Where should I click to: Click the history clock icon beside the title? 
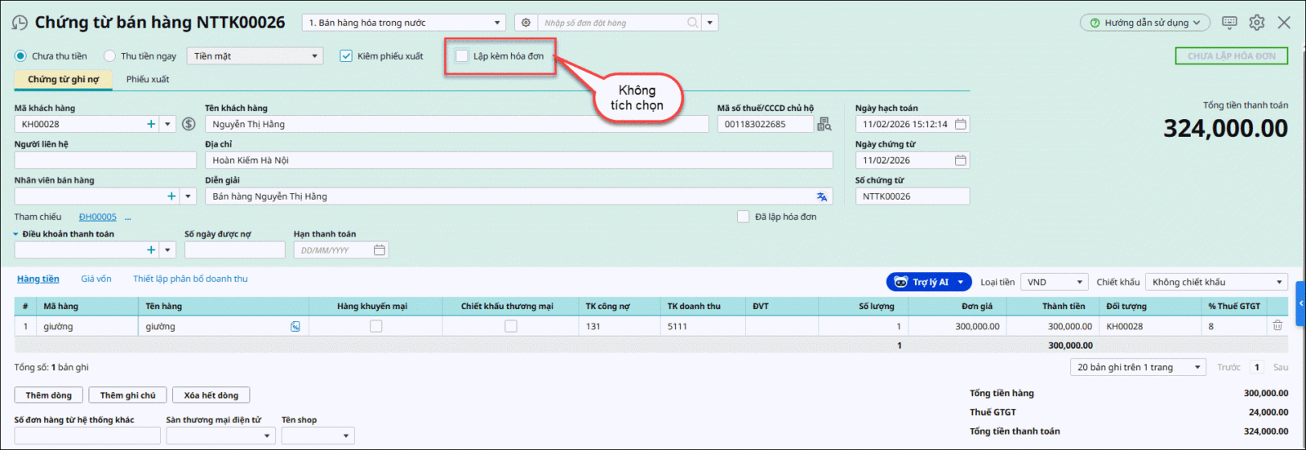20,23
